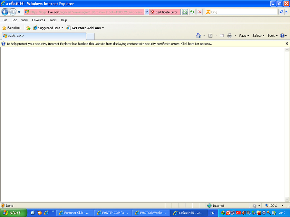Viewport: 290px width, 217px height.
Task: Click the red Stop loading icon
Action: pos(200,12)
